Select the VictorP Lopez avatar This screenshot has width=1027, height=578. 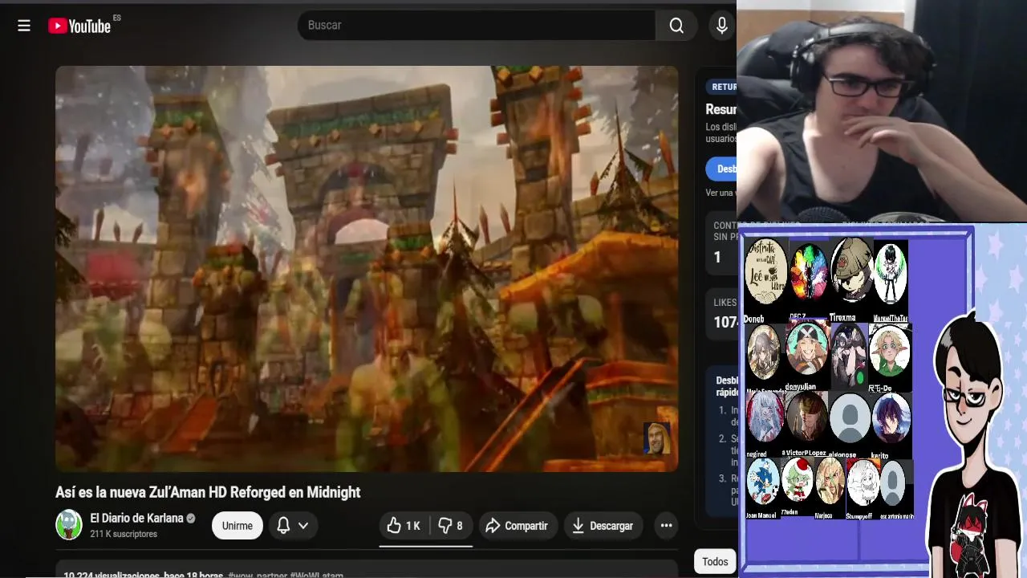click(806, 417)
